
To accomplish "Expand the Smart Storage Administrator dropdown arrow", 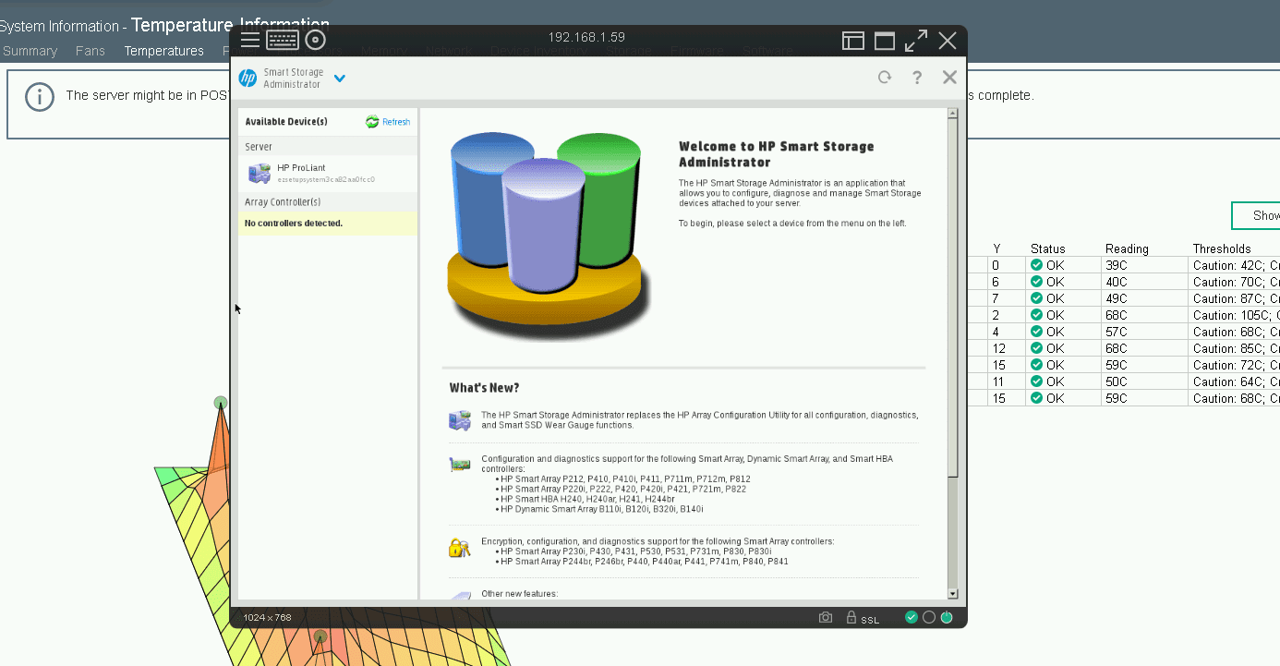I will [340, 79].
